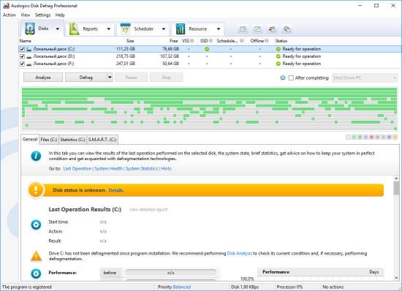Click the results pane scrollbar down arrow
402x291 pixels.
click(396, 278)
